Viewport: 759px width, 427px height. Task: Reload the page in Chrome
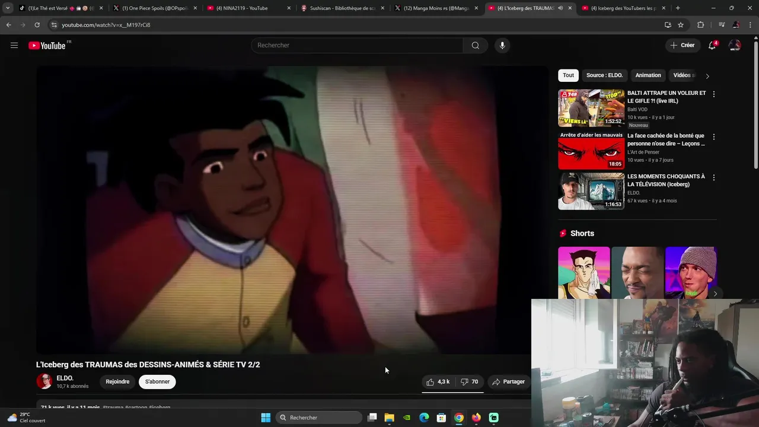point(37,25)
